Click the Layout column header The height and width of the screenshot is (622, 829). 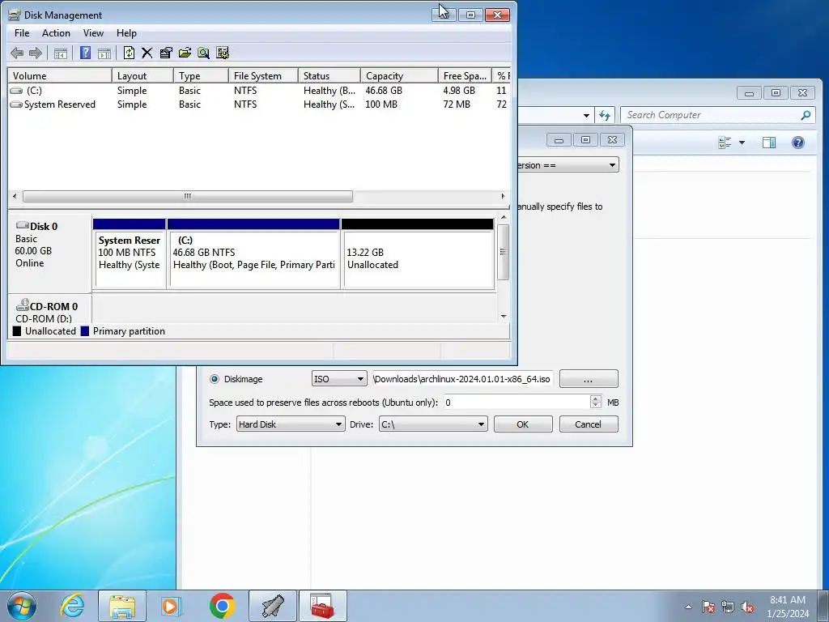(142, 75)
